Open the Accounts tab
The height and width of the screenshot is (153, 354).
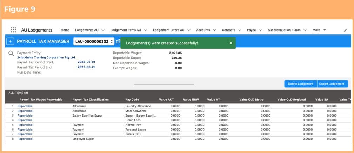[x=203, y=30]
